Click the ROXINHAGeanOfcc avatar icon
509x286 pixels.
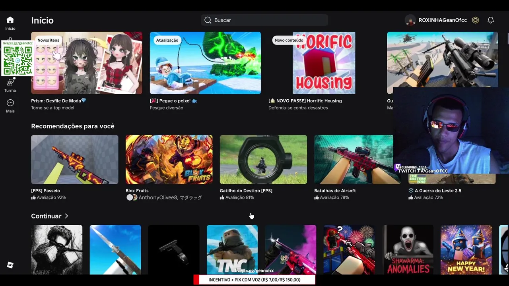click(410, 20)
